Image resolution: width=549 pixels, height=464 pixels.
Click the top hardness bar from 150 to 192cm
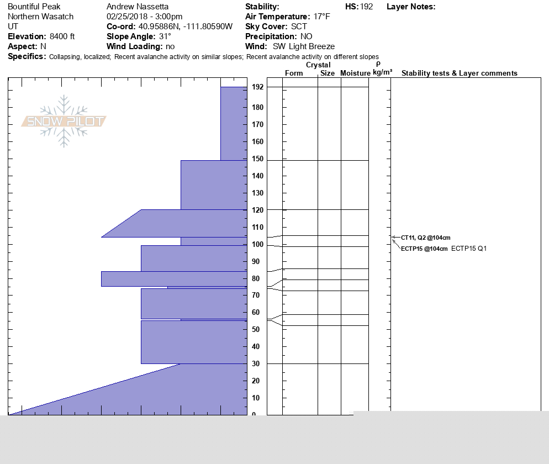234,124
